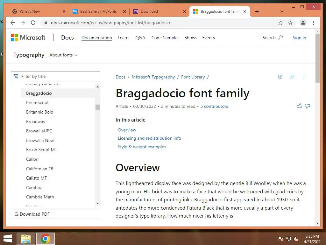The image size is (326, 245).
Task: Jump to the Overview section link
Action: coord(127,130)
